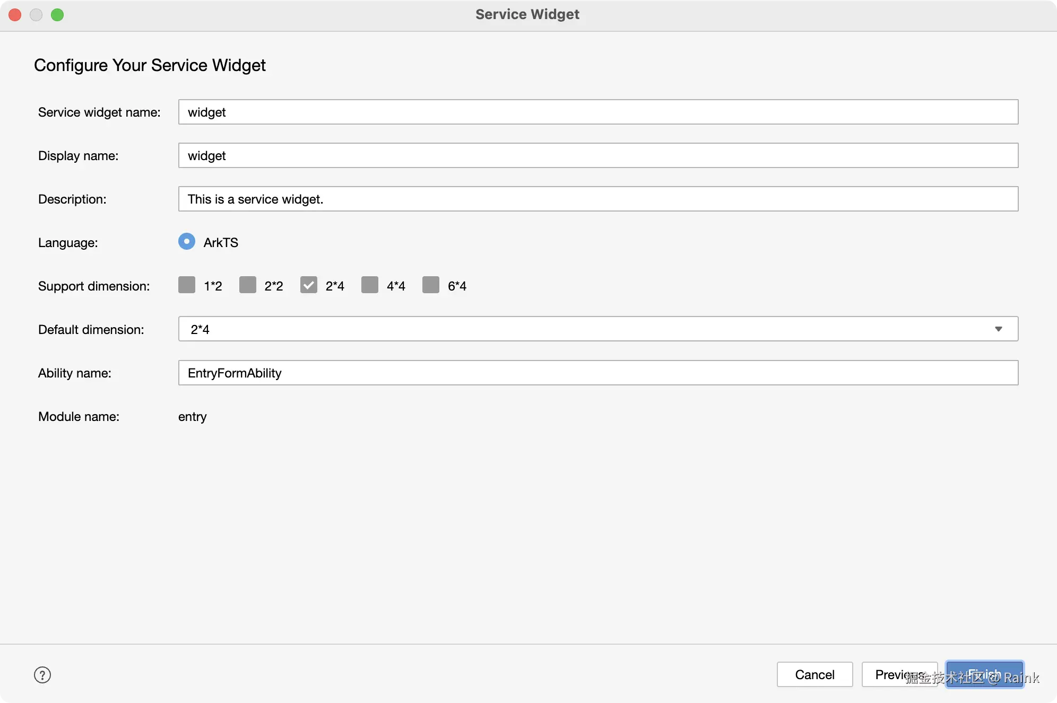Click the Description text field
This screenshot has width=1057, height=703.
[598, 199]
